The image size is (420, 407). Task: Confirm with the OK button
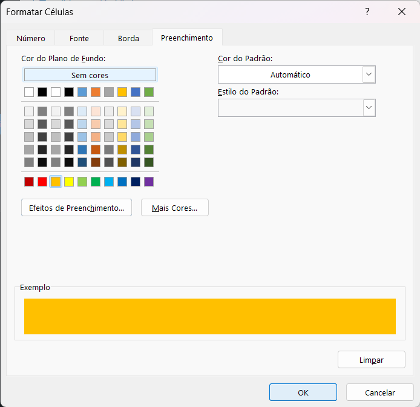[303, 392]
